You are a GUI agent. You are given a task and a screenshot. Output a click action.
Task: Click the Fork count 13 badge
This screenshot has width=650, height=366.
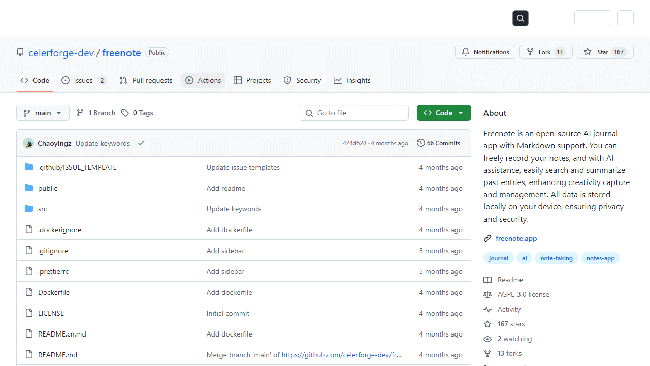(x=560, y=52)
